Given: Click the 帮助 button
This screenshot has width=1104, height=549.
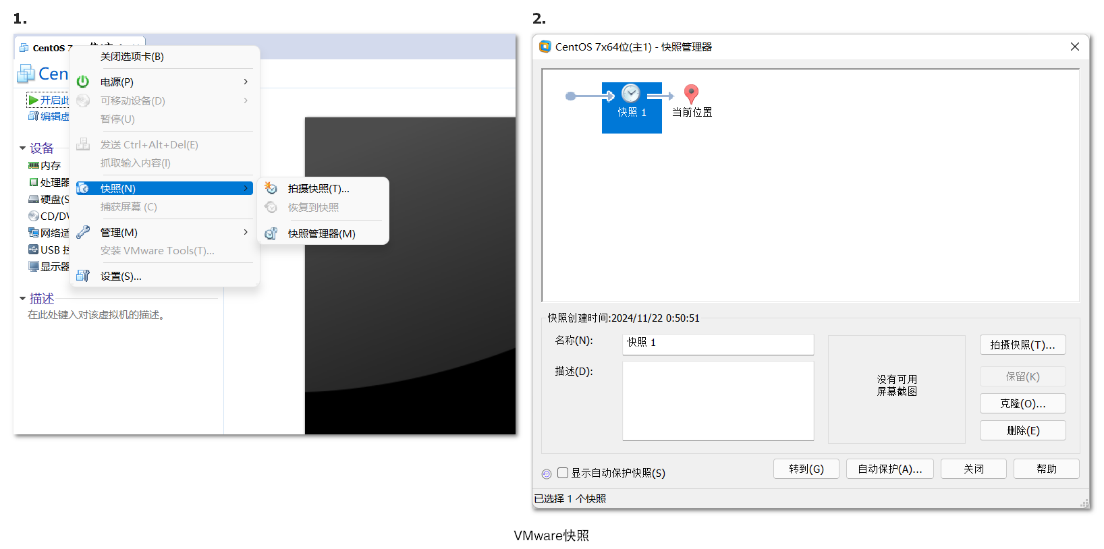Looking at the screenshot, I should [1046, 469].
